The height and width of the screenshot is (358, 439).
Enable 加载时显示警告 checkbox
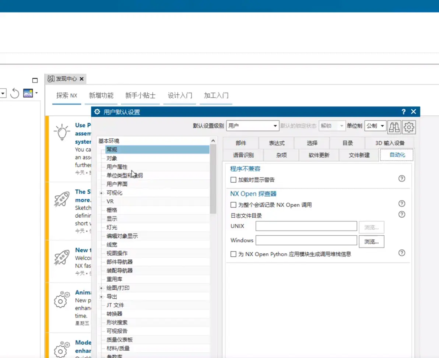233,180
